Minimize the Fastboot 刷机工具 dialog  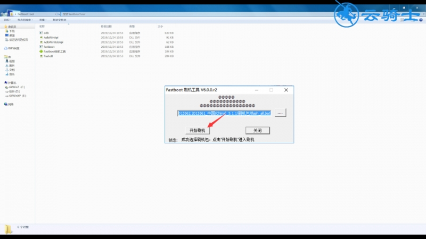[257, 90]
